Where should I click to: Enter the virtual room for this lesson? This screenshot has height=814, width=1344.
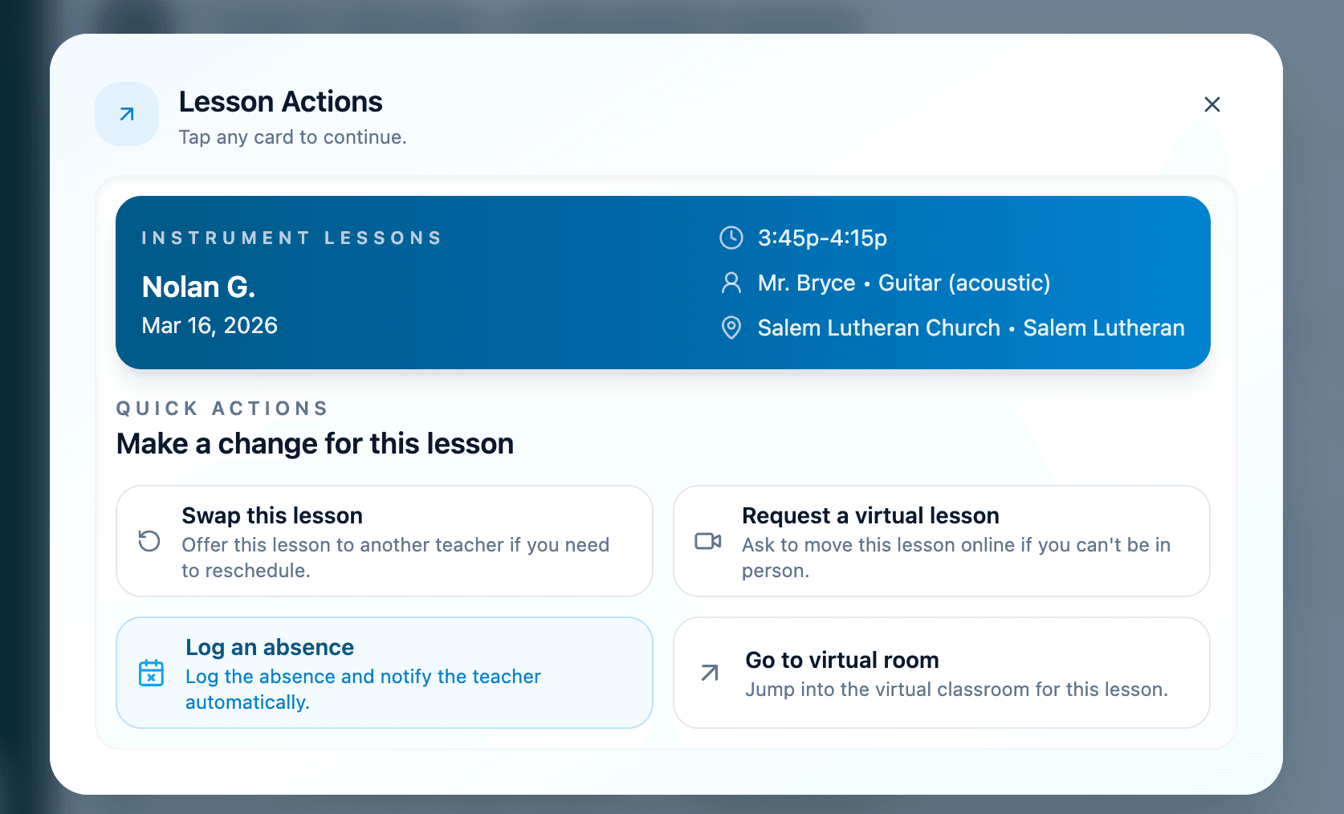click(x=941, y=673)
